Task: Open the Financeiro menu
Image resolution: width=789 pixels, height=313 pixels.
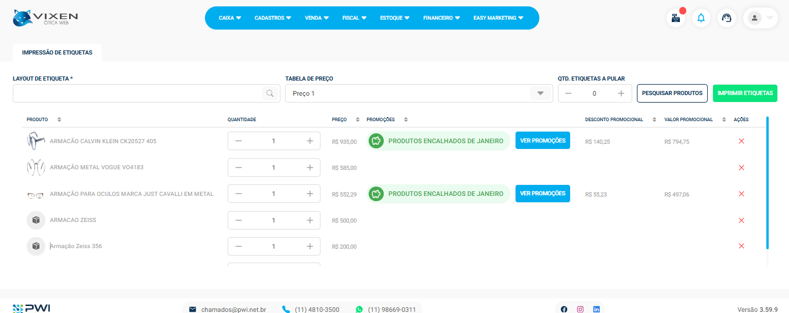Action: [x=441, y=18]
